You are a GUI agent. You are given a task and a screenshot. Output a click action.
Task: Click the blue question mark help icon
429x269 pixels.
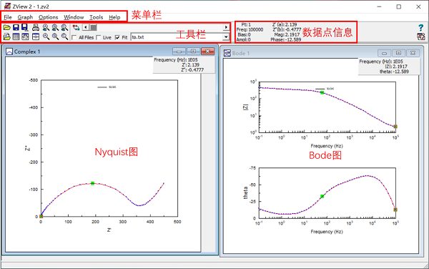point(421,27)
